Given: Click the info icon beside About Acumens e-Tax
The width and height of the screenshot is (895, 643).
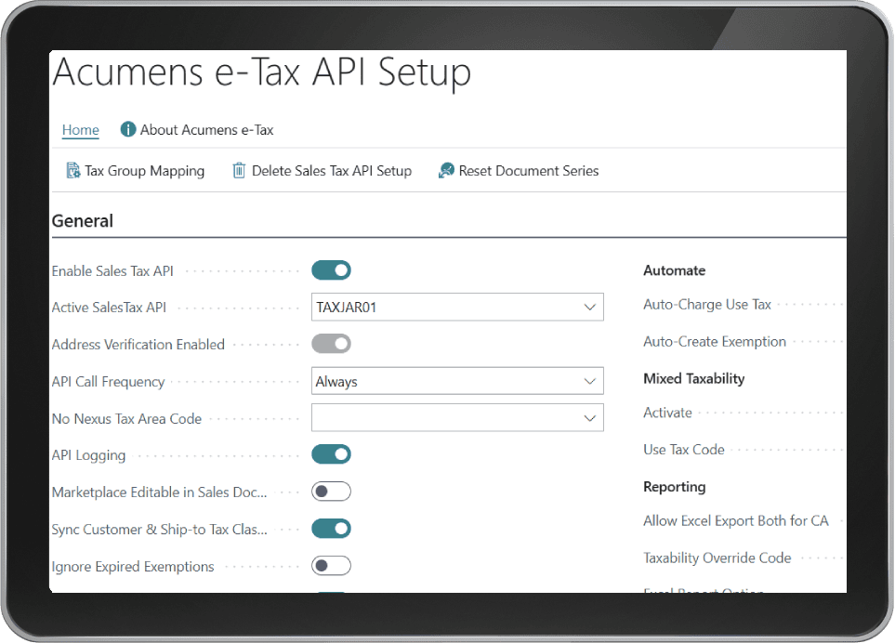Looking at the screenshot, I should tap(128, 129).
